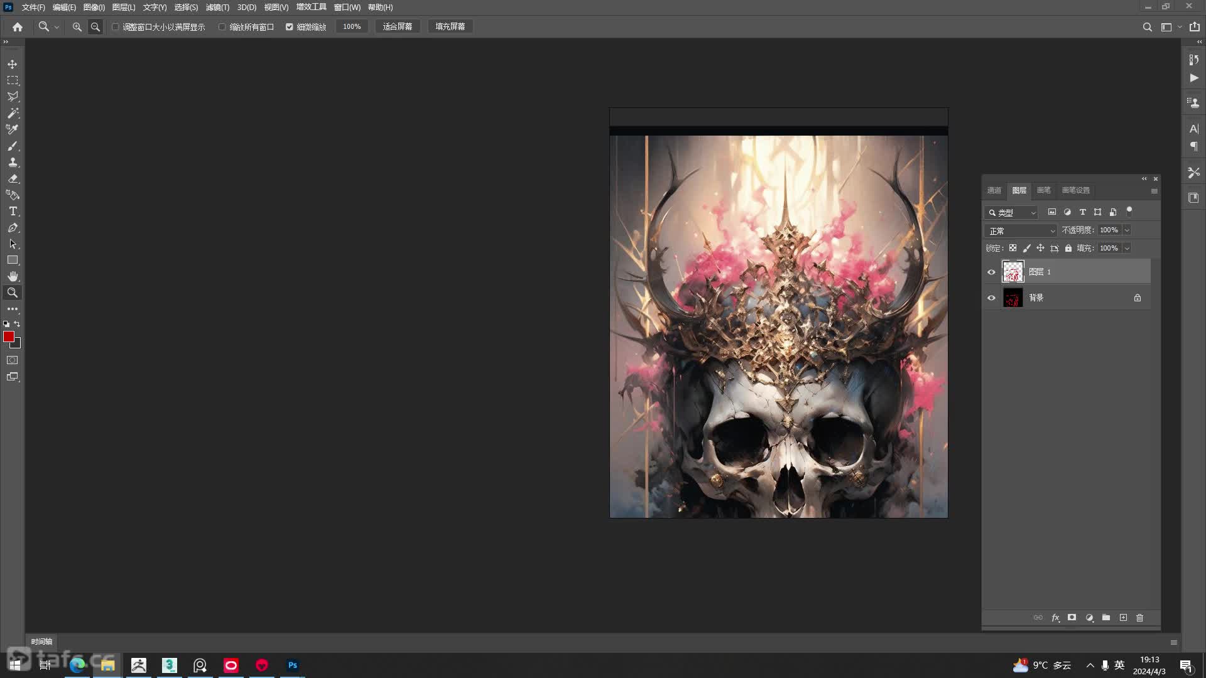Toggle Quick Mask mode
Screen dimensions: 1206x678
tap(13, 360)
